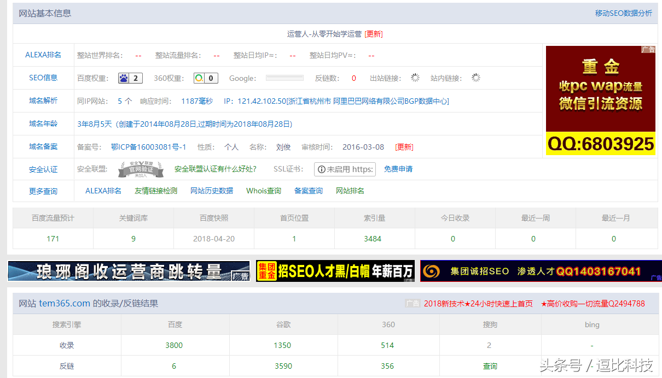Click the same-IP sites count 5 个
The height and width of the screenshot is (378, 662).
[x=125, y=101]
